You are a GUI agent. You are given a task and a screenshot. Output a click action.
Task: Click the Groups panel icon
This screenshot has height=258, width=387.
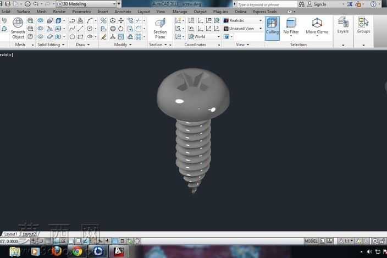pos(363,25)
